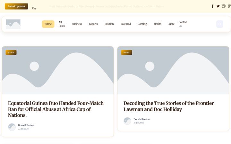The image size is (231, 144).
Task: Click the 22 Jul 2026 date
Action: pos(23,129)
